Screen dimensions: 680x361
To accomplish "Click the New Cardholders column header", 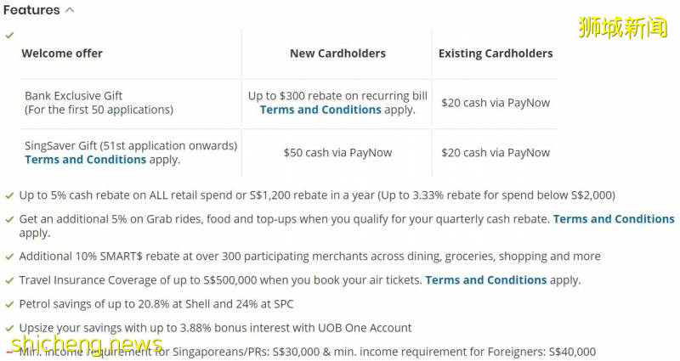I will point(337,54).
